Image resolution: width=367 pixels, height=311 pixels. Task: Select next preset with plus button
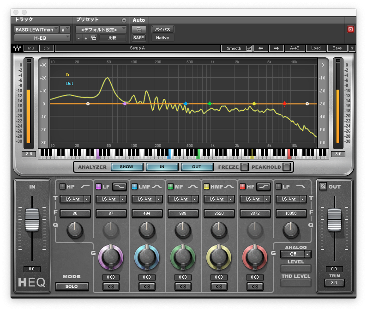86,38
